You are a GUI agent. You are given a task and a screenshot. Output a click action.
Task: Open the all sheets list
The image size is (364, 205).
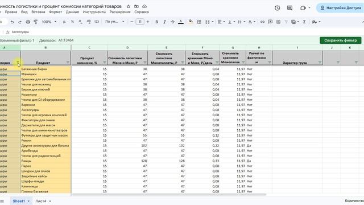[x=2, y=201]
